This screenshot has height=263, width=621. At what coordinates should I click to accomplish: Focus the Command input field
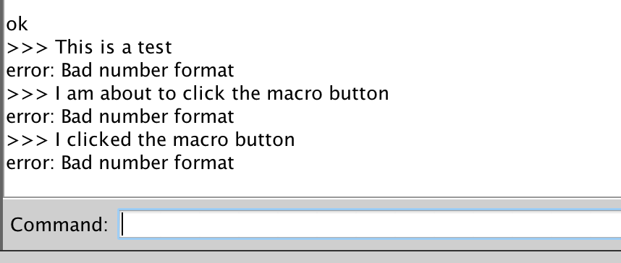click(x=371, y=224)
